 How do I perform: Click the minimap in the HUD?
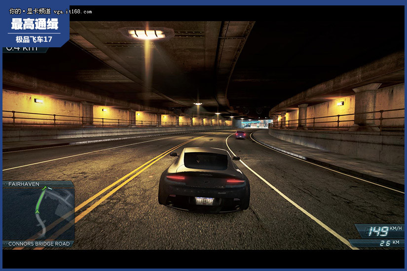38,214
